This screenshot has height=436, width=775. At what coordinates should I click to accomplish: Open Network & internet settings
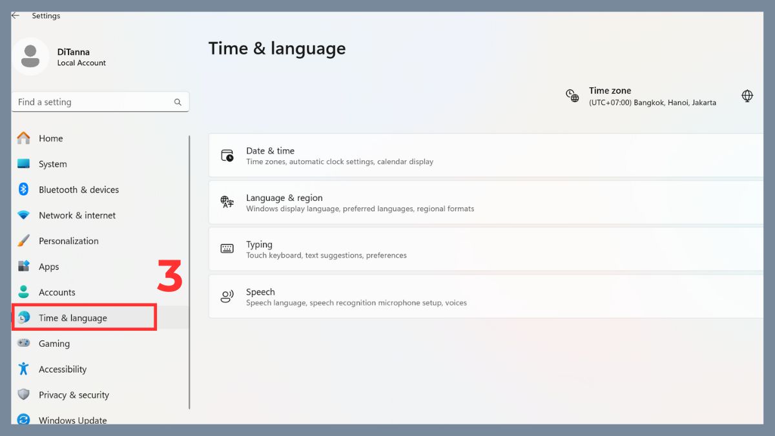point(100,215)
